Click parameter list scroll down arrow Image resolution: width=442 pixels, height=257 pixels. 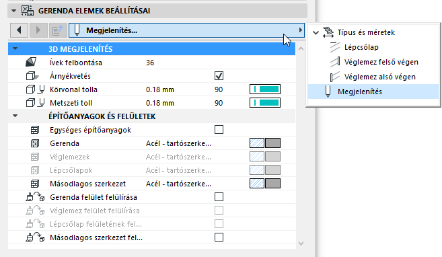(301, 244)
